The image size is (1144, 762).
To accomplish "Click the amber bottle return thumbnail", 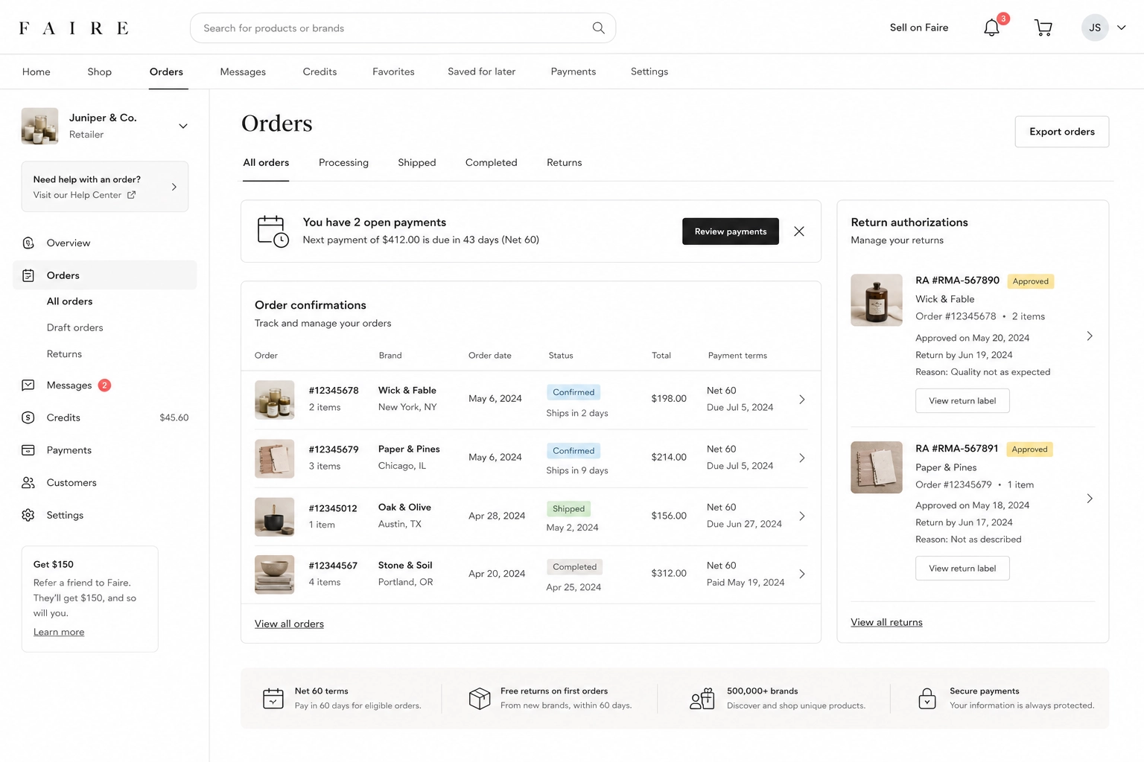I will [x=877, y=301].
